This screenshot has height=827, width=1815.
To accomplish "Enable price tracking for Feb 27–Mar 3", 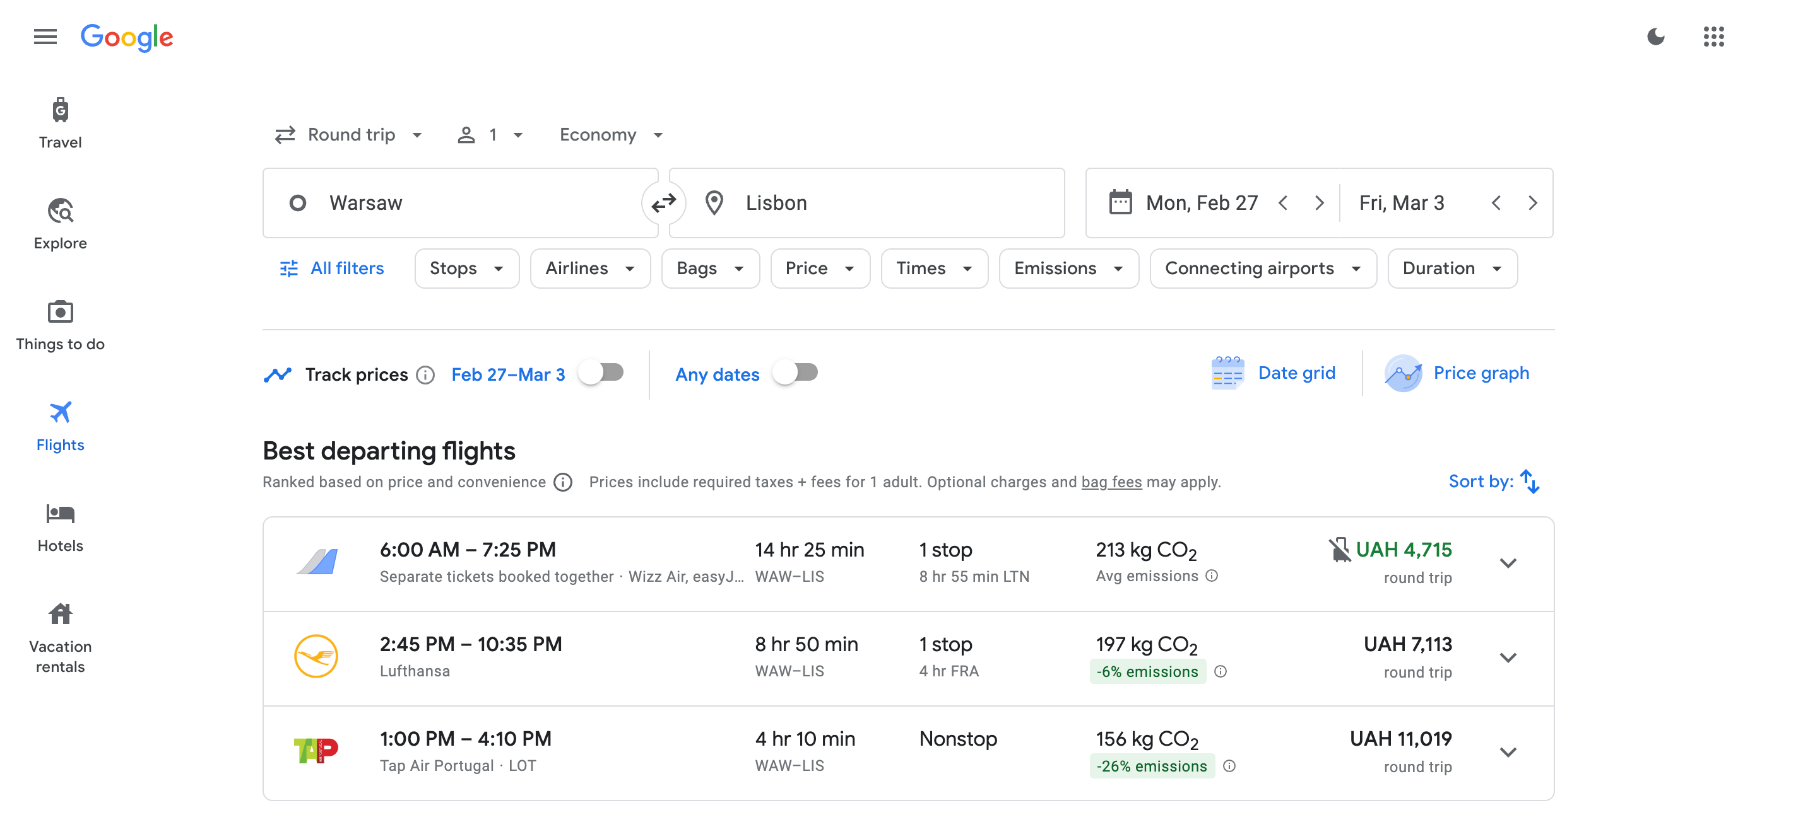I will coord(600,373).
